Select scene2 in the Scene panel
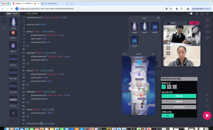 [x=155, y=26]
